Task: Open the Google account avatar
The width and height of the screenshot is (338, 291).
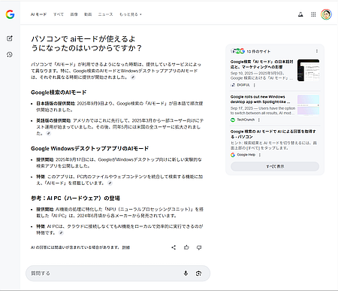Action: click(326, 14)
